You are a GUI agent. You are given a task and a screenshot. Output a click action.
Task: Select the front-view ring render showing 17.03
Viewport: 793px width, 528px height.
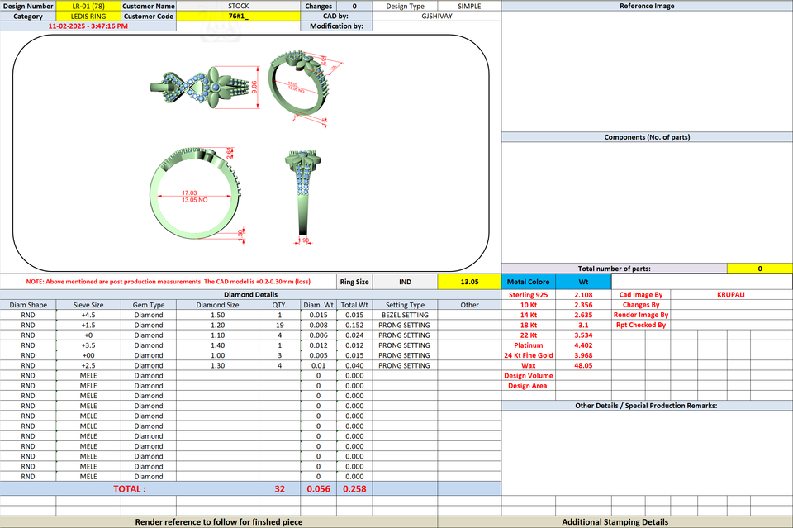197,195
